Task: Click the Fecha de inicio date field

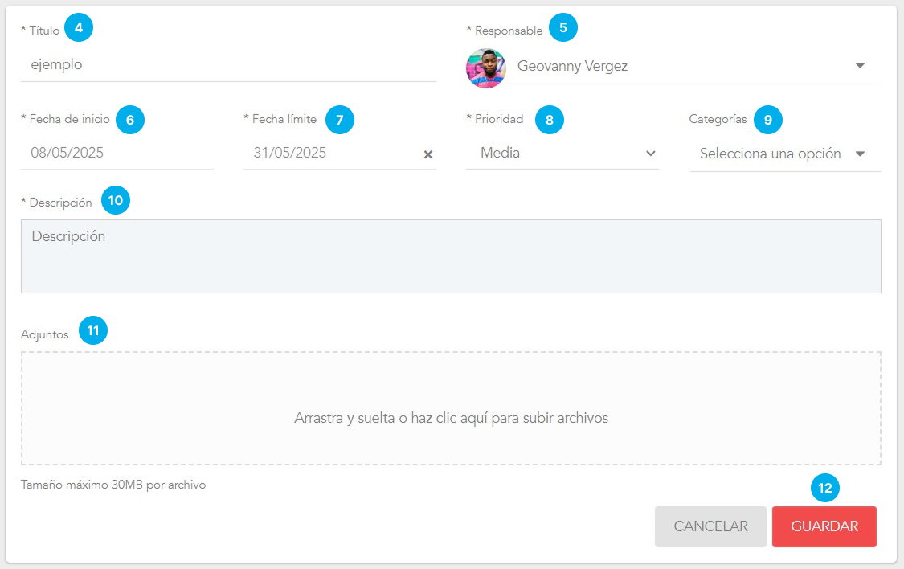Action: pyautogui.click(x=117, y=153)
